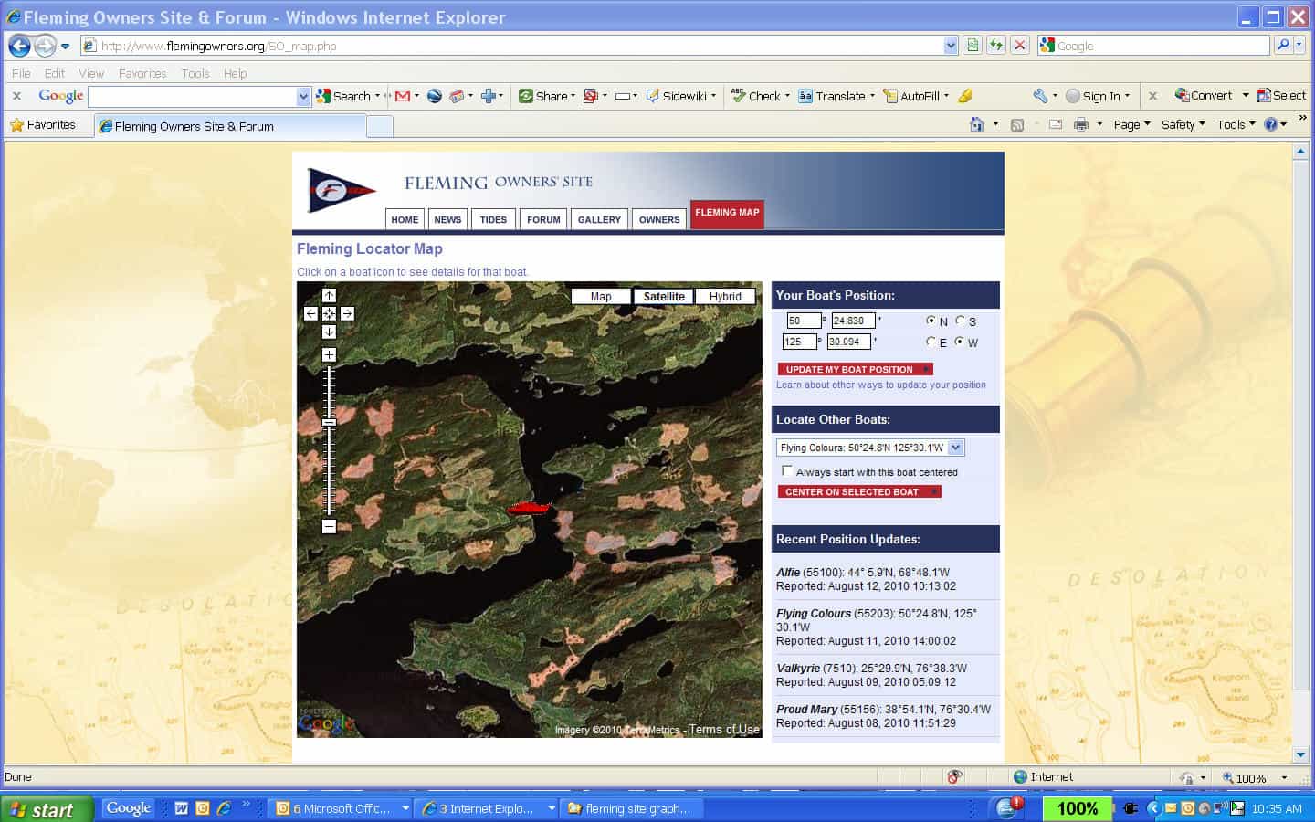Image resolution: width=1315 pixels, height=822 pixels.
Task: Pan the map down with the arrow
Action: click(329, 332)
